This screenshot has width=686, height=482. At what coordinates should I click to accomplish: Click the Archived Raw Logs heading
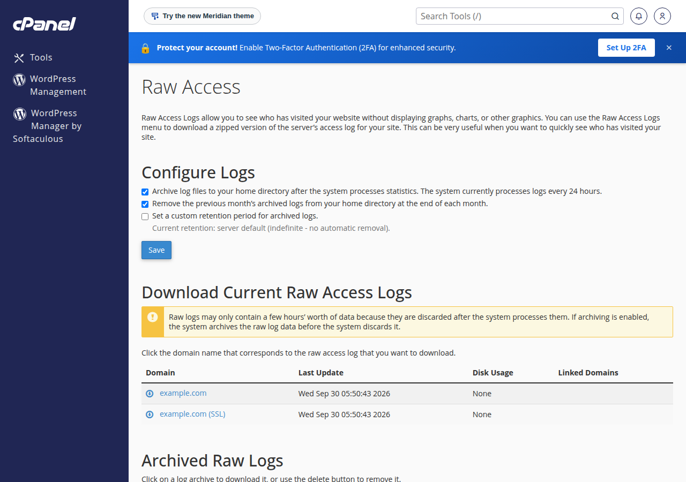pyautogui.click(x=212, y=461)
